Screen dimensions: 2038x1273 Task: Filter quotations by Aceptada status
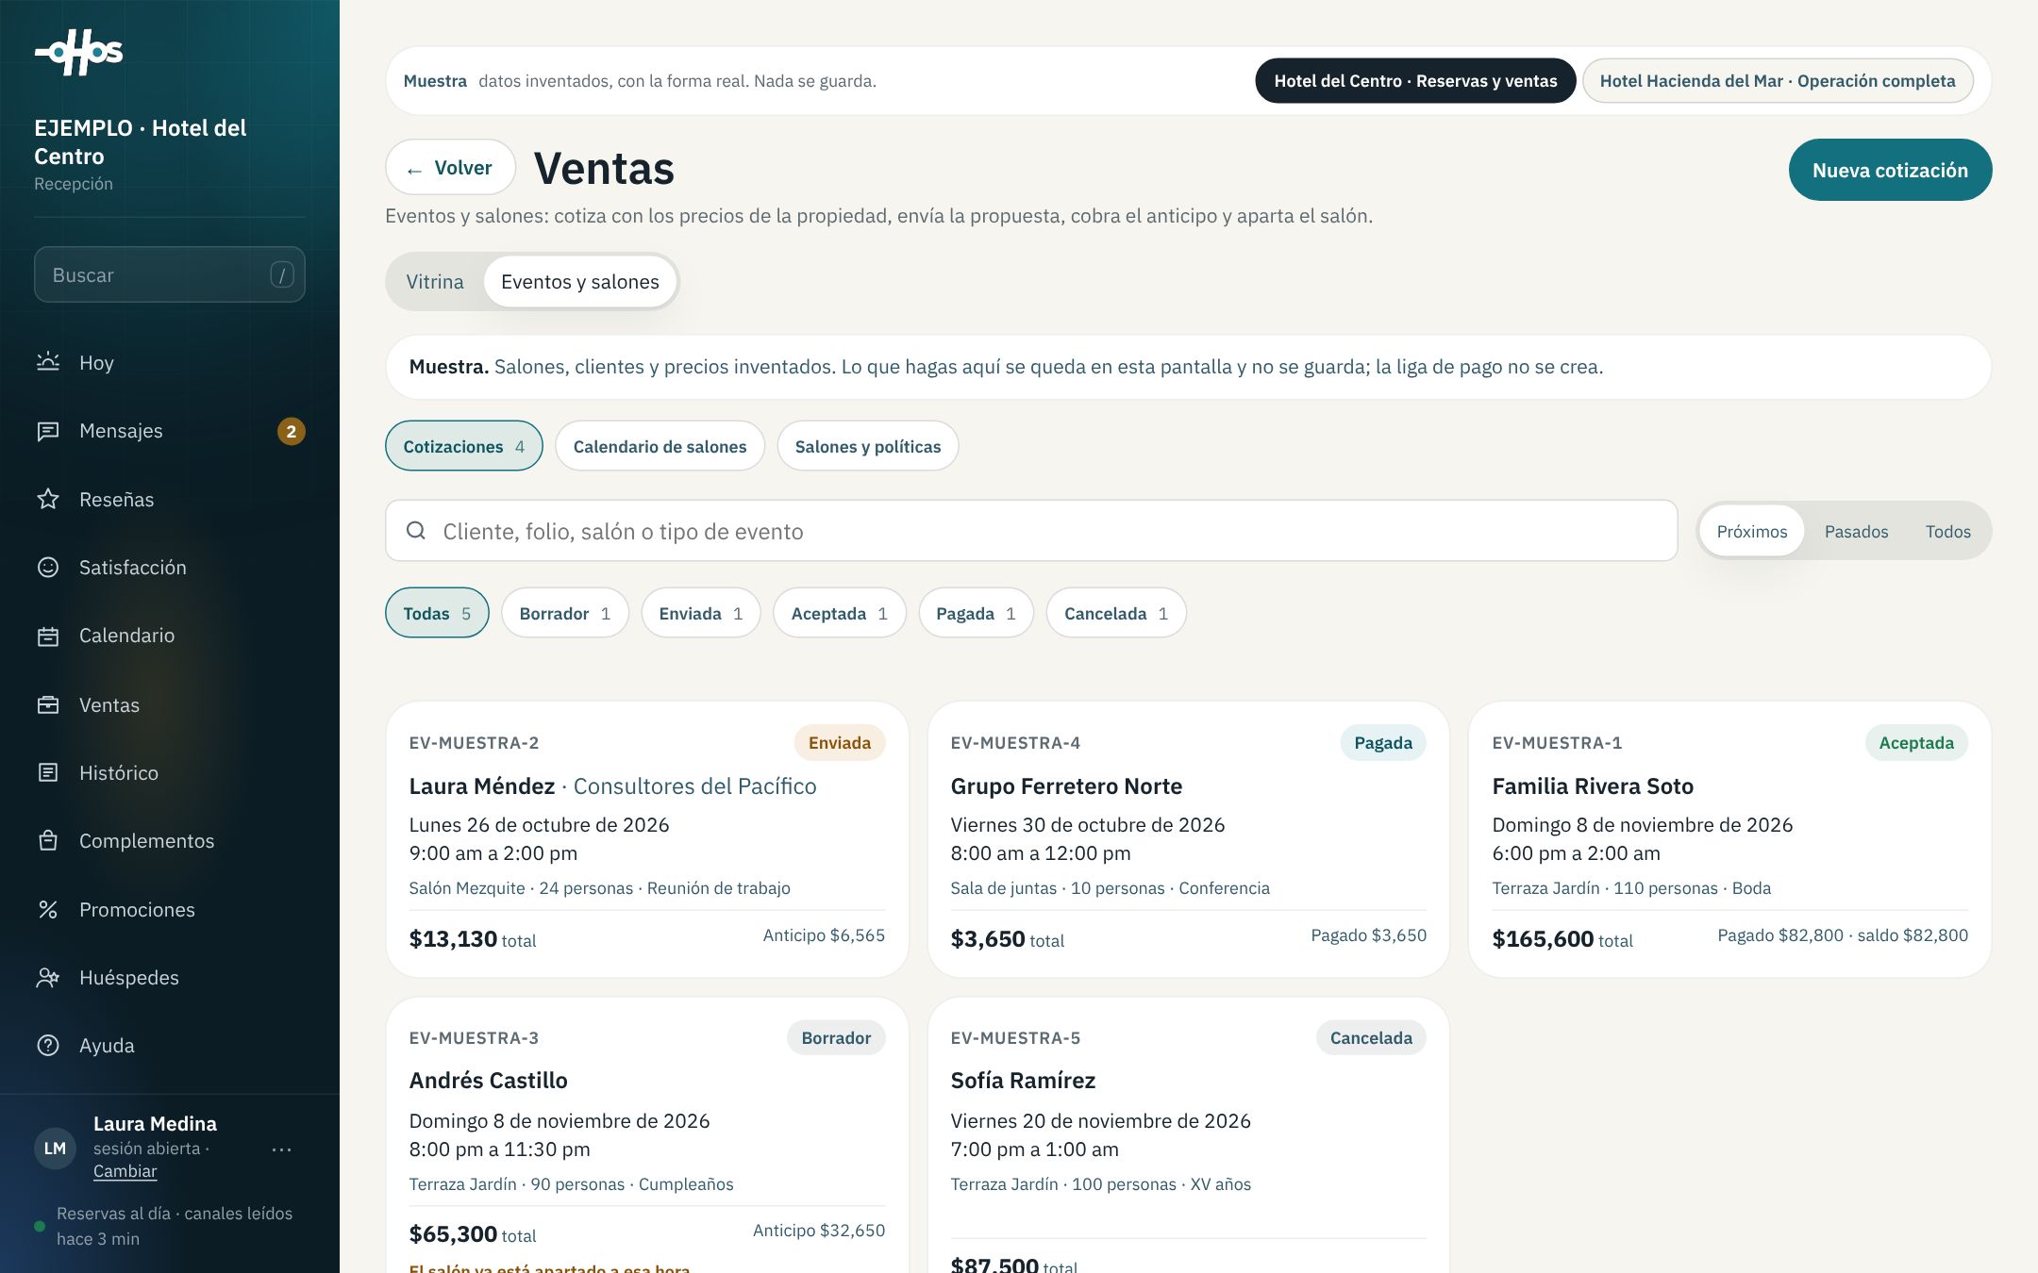pos(840,613)
